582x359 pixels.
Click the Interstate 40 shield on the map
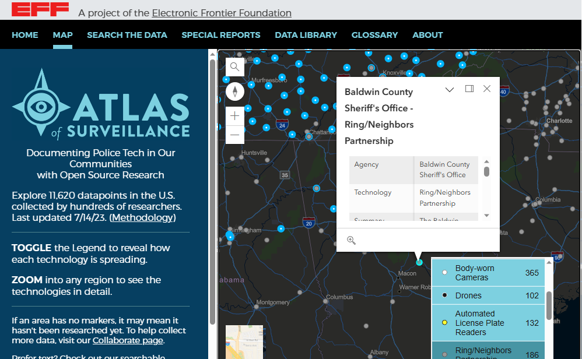(503, 91)
